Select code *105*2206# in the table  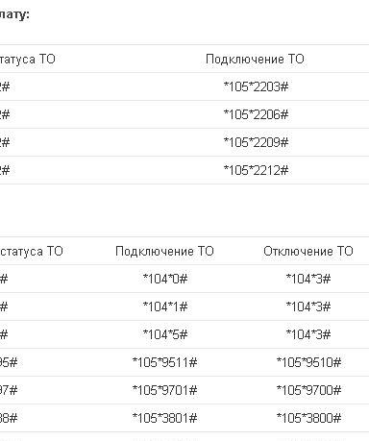click(256, 114)
